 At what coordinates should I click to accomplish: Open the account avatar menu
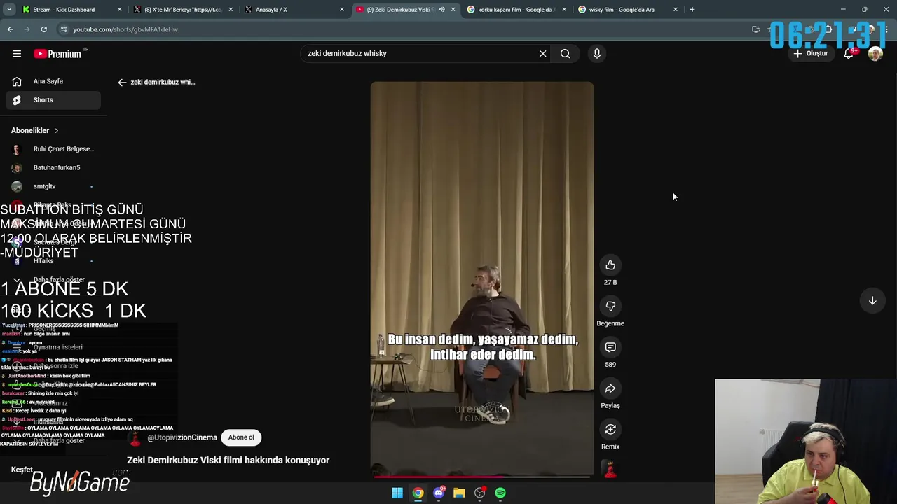click(875, 54)
